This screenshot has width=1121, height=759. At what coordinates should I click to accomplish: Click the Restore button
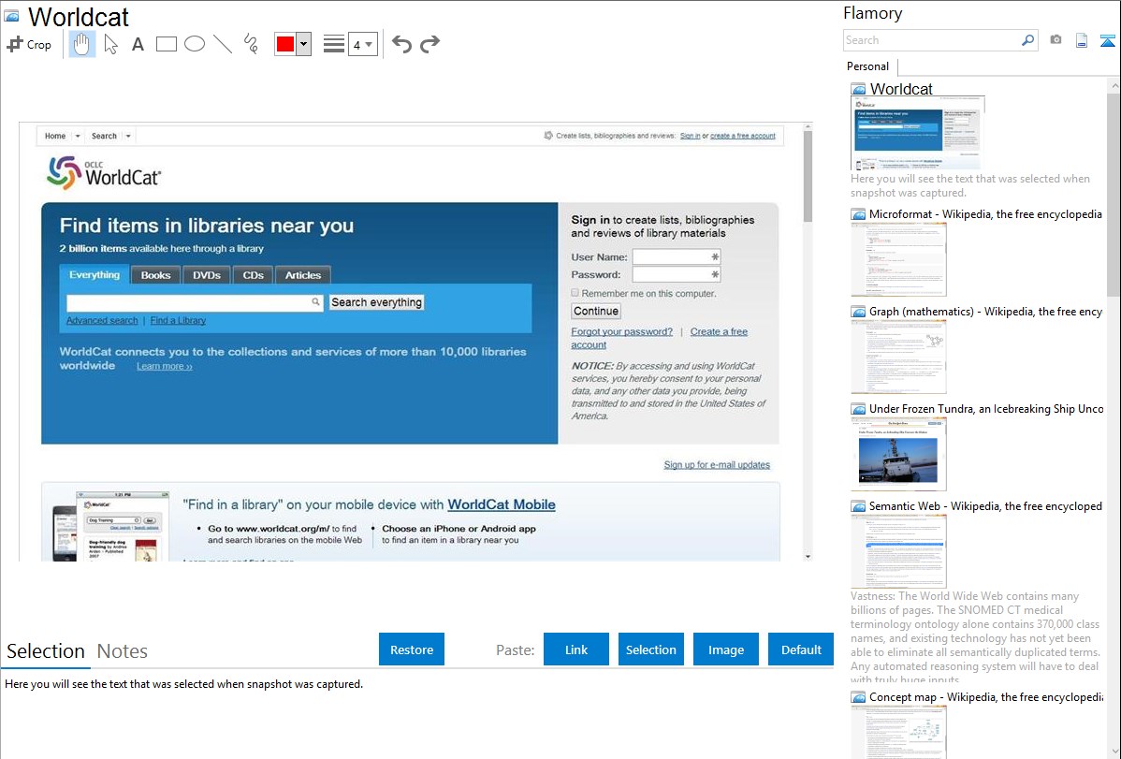click(x=412, y=650)
